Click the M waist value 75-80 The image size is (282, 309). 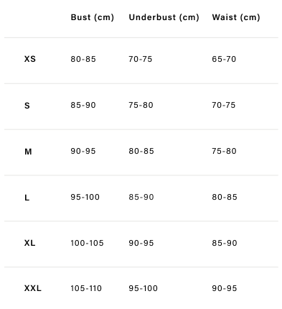pyautogui.click(x=224, y=151)
